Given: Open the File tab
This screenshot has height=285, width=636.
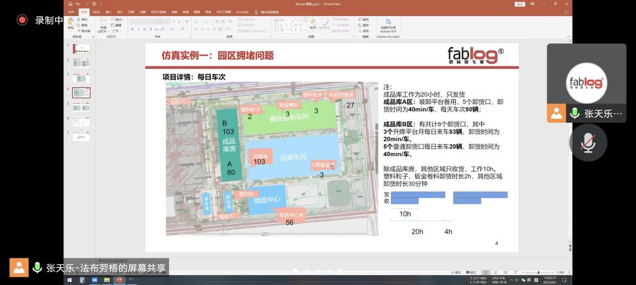Looking at the screenshot, I should point(70,11).
